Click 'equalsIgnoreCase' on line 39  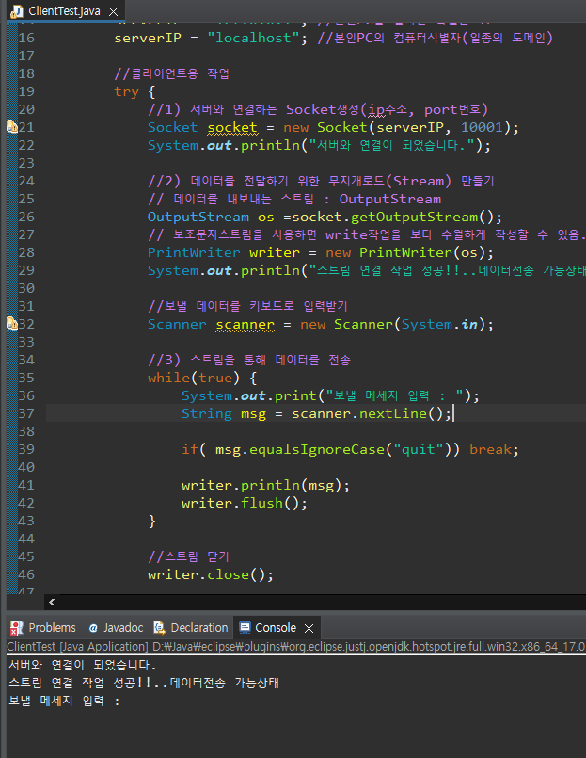(317, 449)
